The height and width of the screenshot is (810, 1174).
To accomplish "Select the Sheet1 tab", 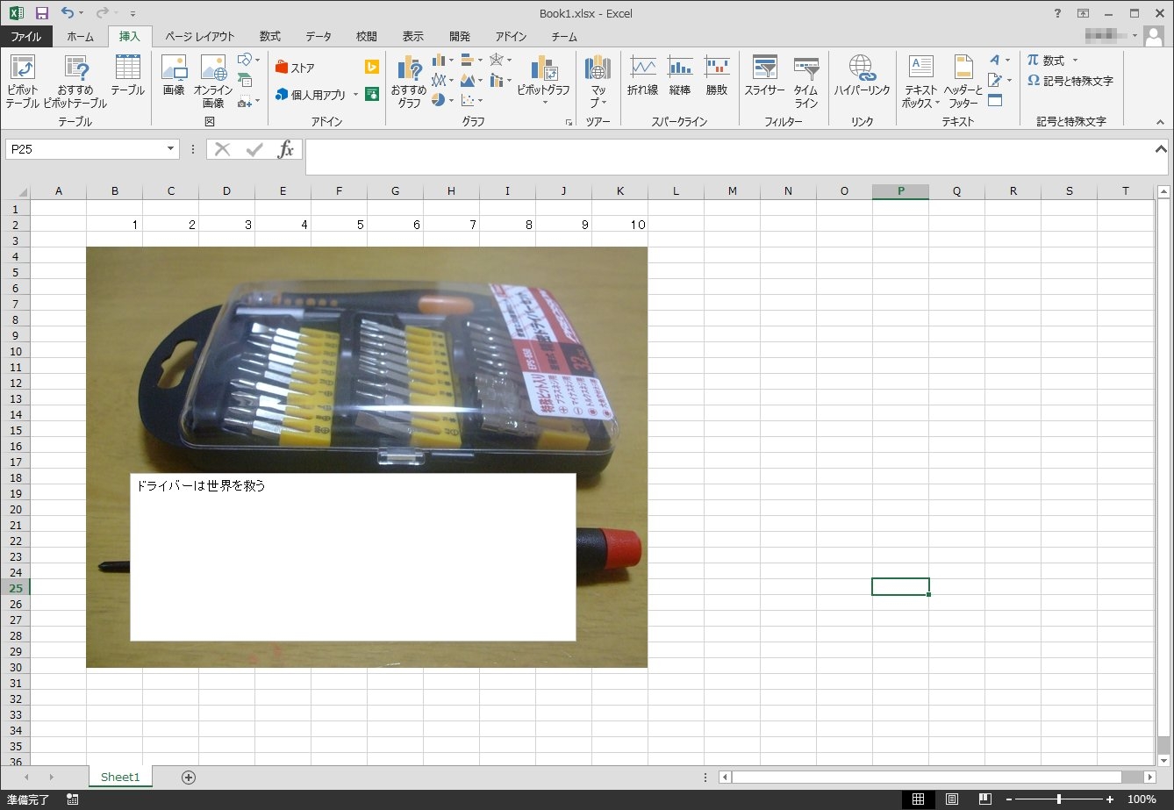I will click(x=120, y=778).
